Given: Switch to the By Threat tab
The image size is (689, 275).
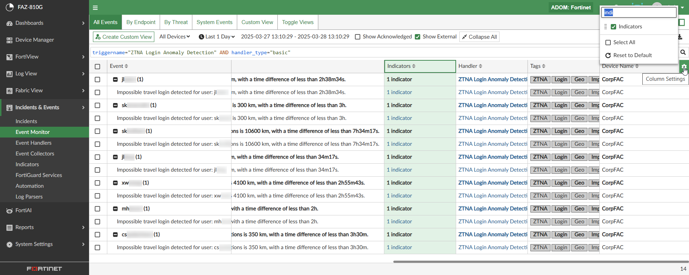Looking at the screenshot, I should (176, 22).
